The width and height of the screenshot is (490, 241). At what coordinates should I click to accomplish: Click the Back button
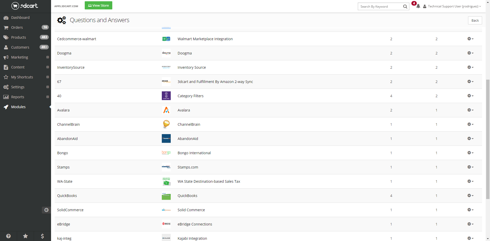[475, 20]
